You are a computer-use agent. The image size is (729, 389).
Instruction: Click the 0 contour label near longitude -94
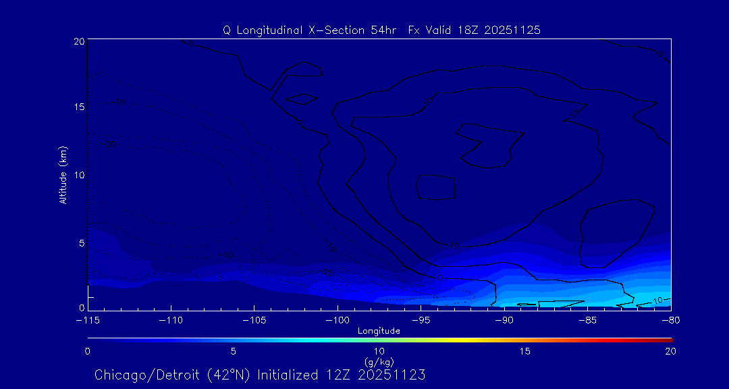tap(440, 278)
